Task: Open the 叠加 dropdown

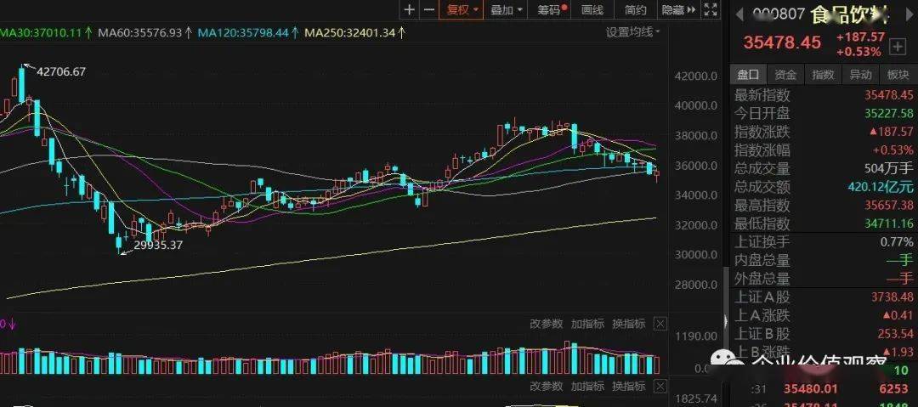Action: [x=506, y=9]
